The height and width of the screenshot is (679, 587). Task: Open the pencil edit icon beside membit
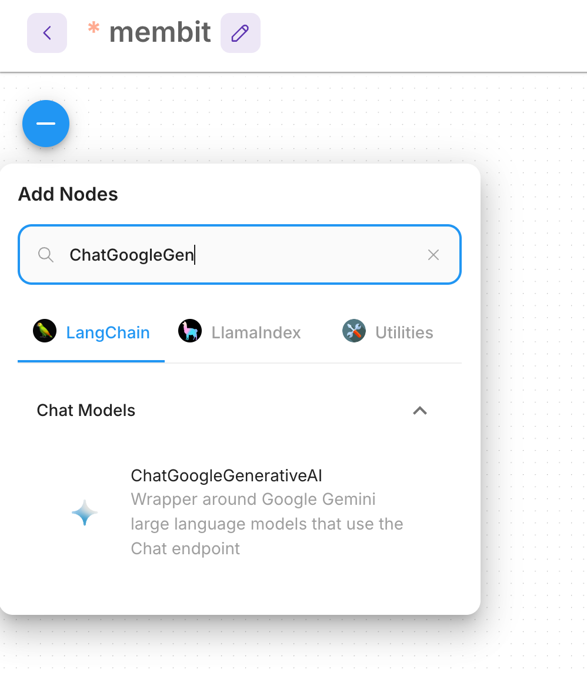(241, 33)
